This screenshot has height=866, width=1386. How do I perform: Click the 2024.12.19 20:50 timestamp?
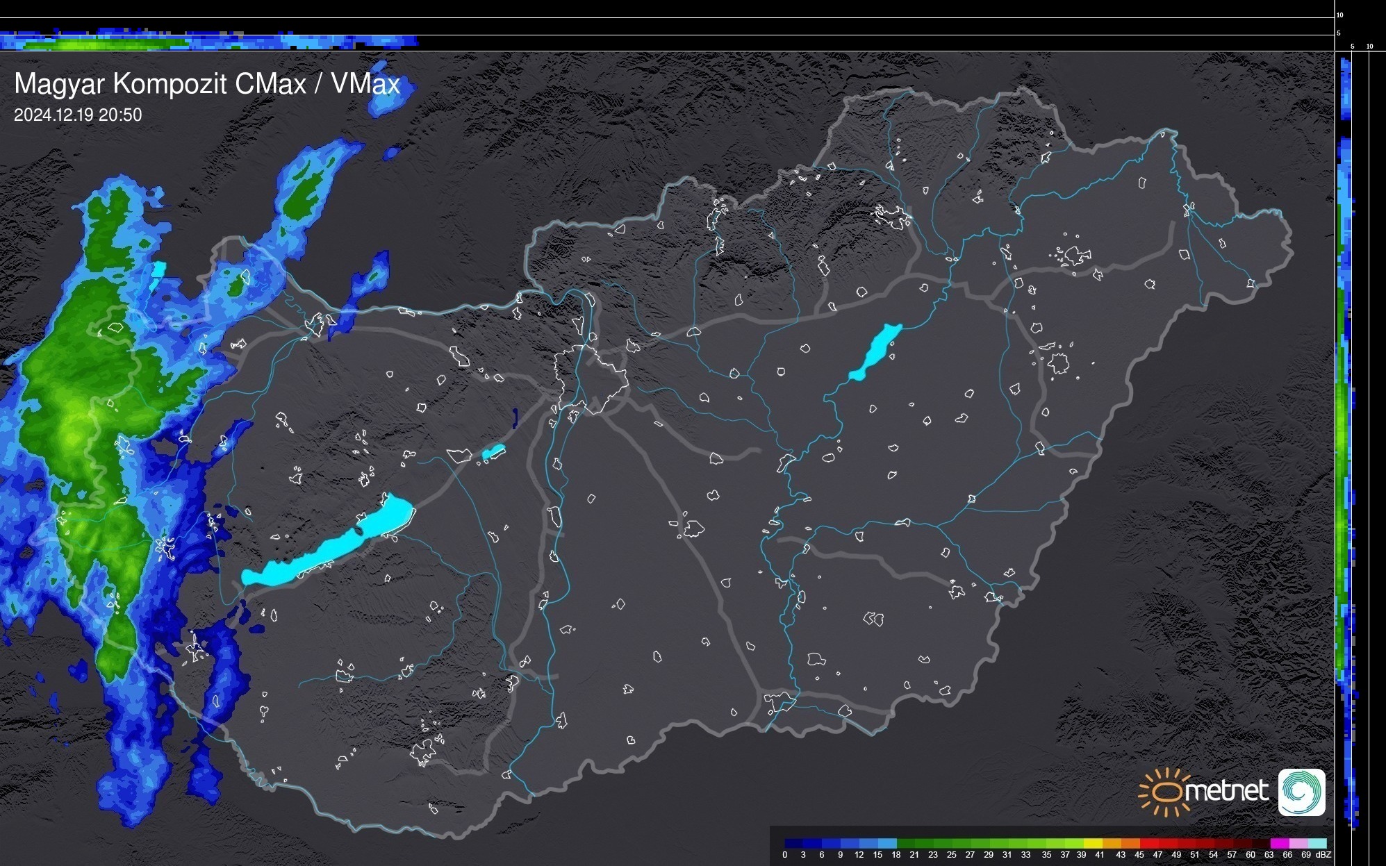(x=78, y=115)
